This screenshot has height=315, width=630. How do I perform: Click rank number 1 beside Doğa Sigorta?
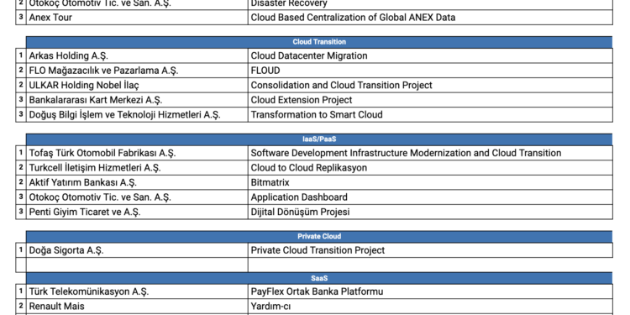pos(21,250)
